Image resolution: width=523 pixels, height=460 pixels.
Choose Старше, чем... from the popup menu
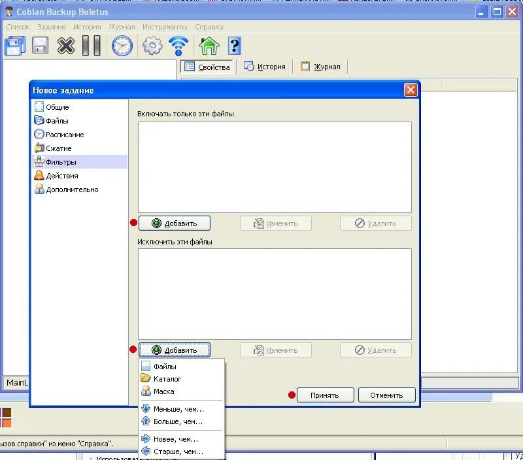(x=182, y=452)
